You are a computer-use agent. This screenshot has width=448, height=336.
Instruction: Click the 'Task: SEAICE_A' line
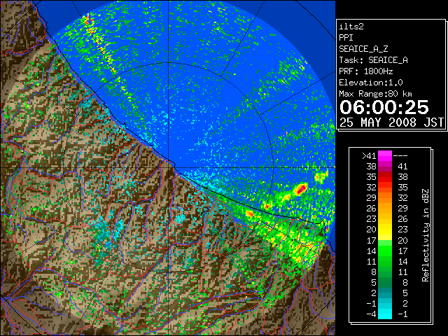pyautogui.click(x=373, y=60)
